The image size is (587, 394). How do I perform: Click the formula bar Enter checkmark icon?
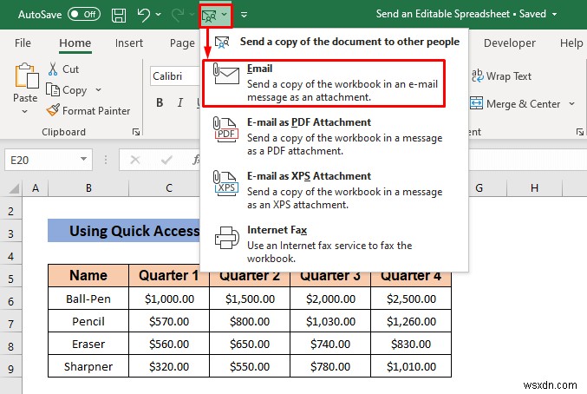tap(166, 161)
